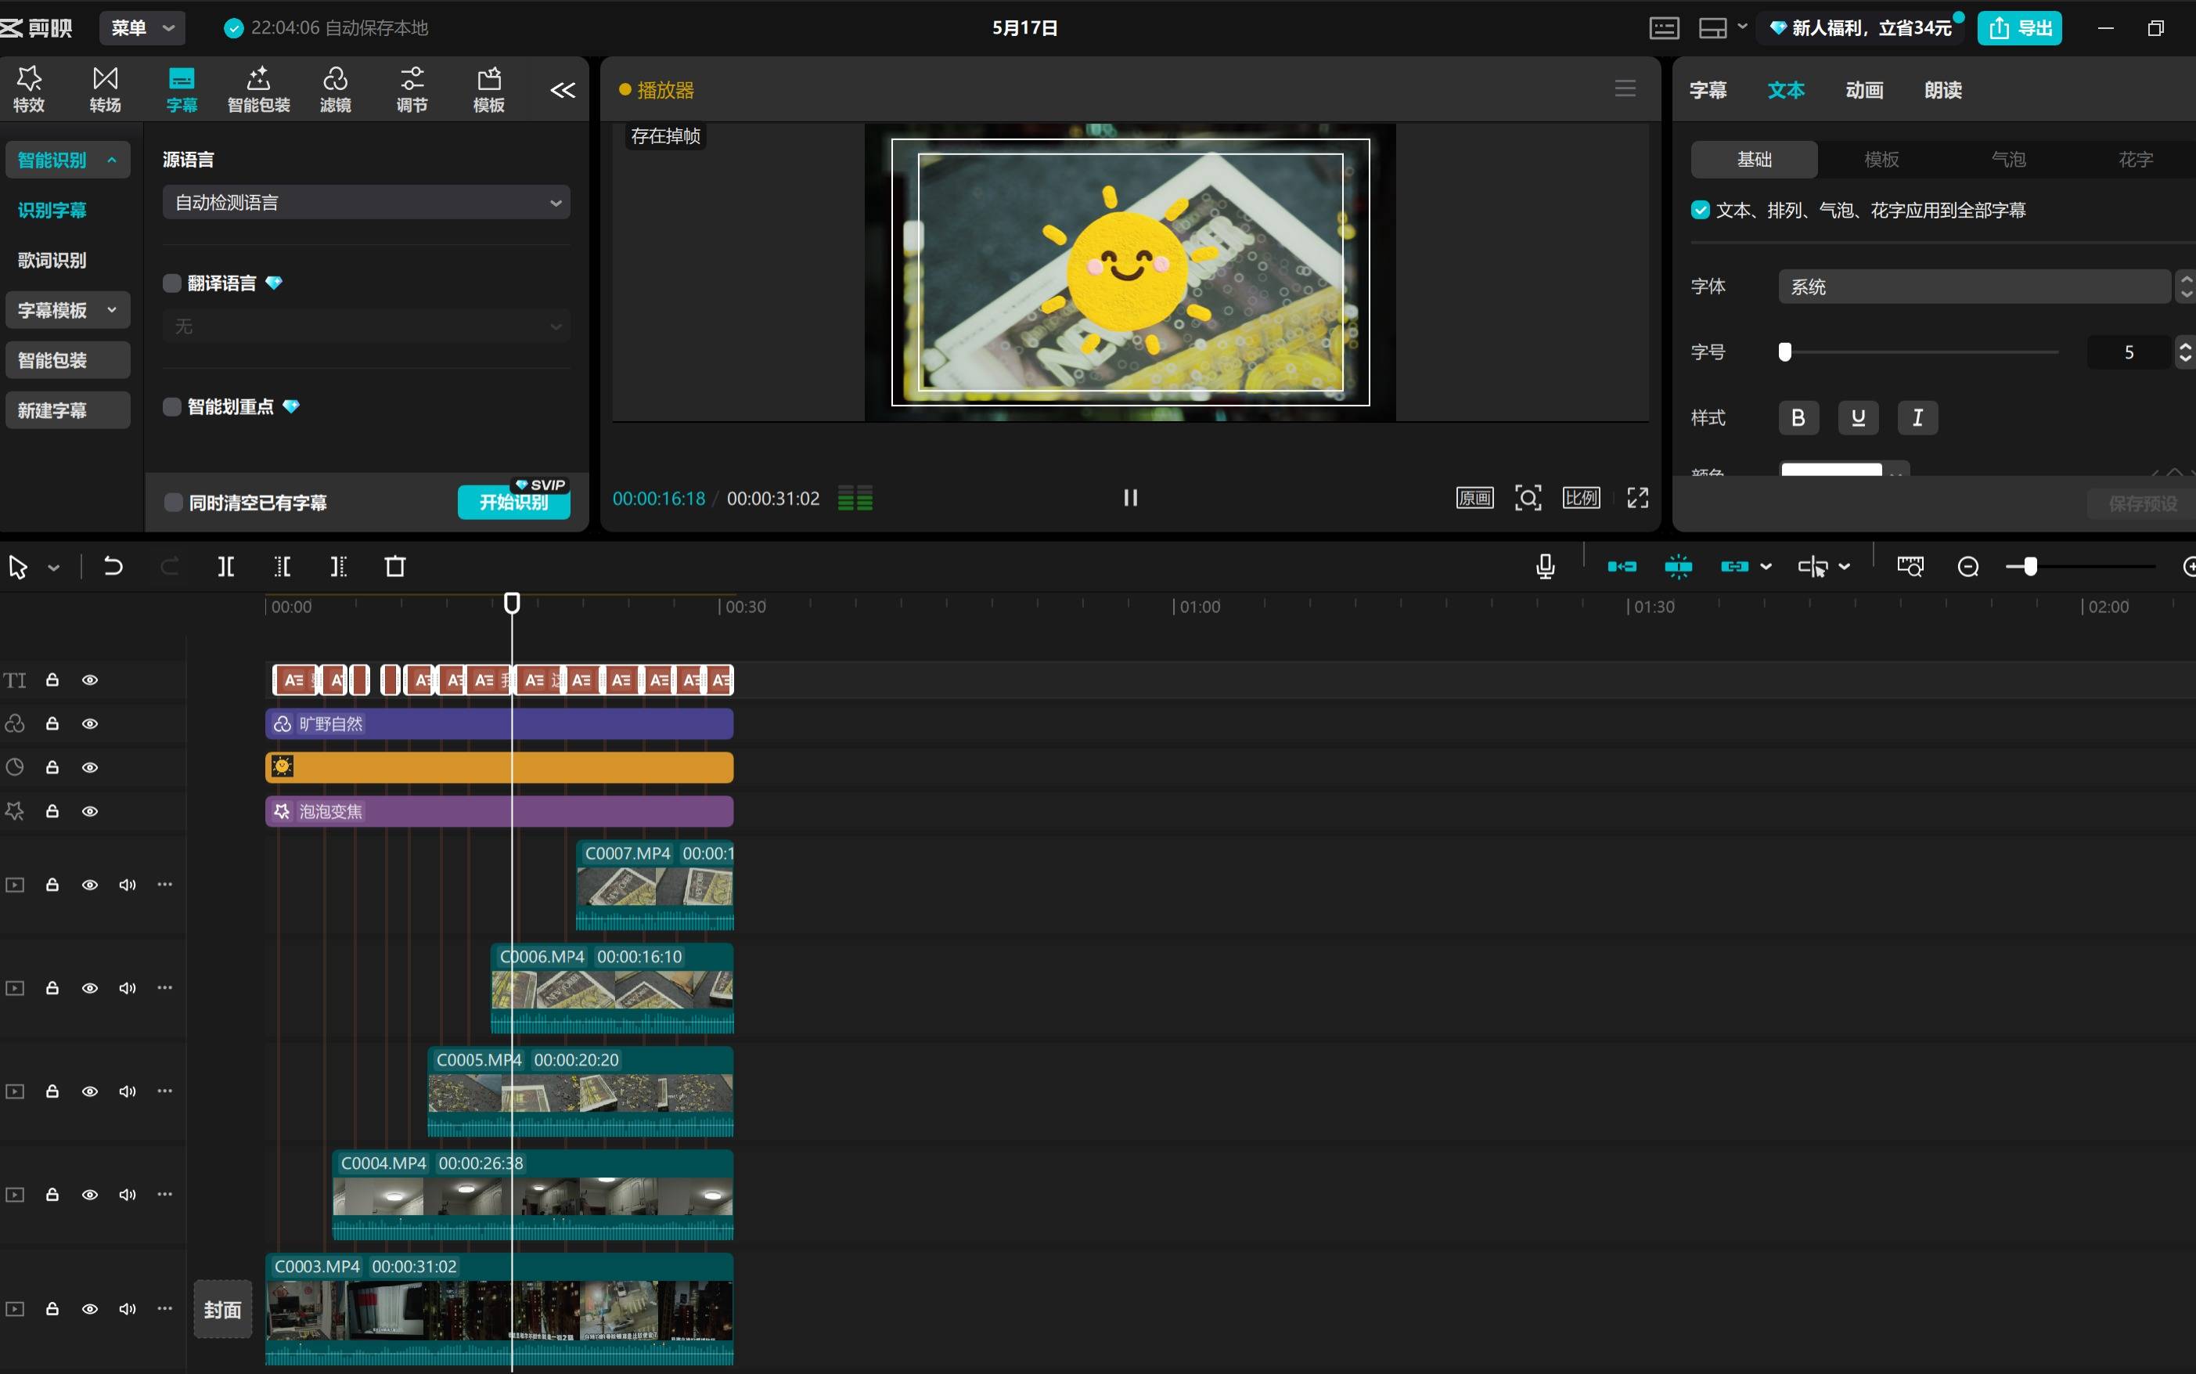
Task: Open the 自动检测语言 source language dropdown
Action: tap(366, 203)
